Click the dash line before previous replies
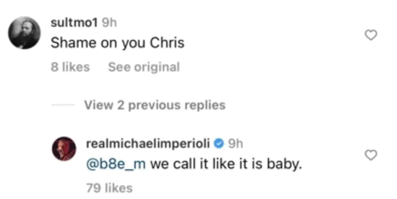397x199 pixels. pos(63,105)
